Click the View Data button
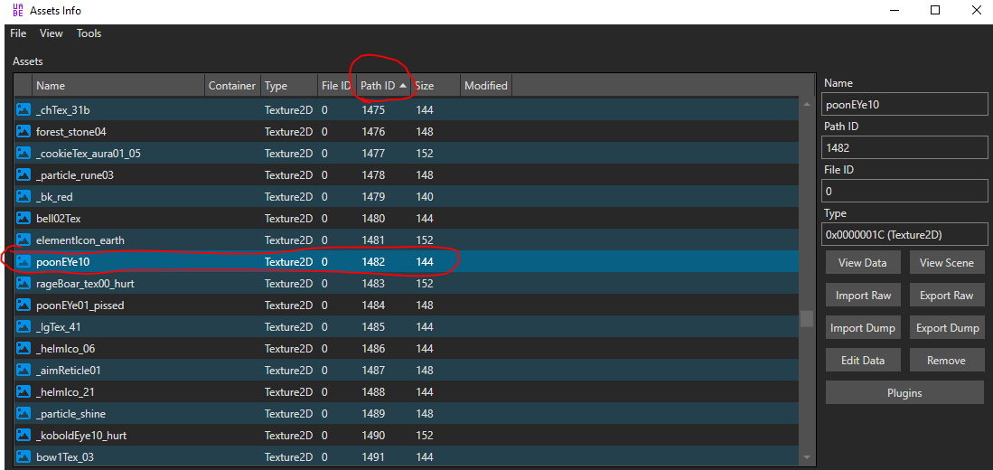The image size is (993, 470). 863,263
